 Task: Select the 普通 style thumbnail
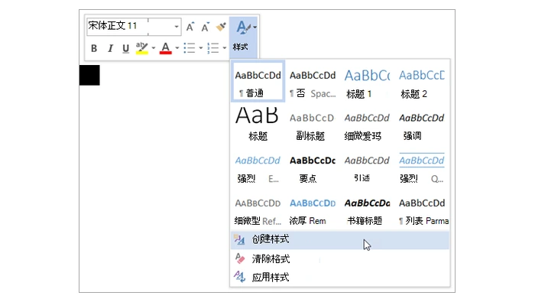[x=258, y=82]
